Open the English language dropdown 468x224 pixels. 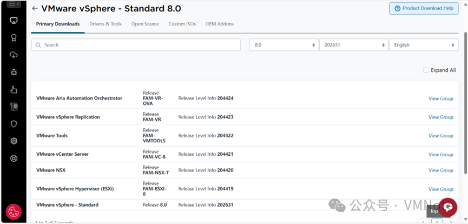[424, 45]
